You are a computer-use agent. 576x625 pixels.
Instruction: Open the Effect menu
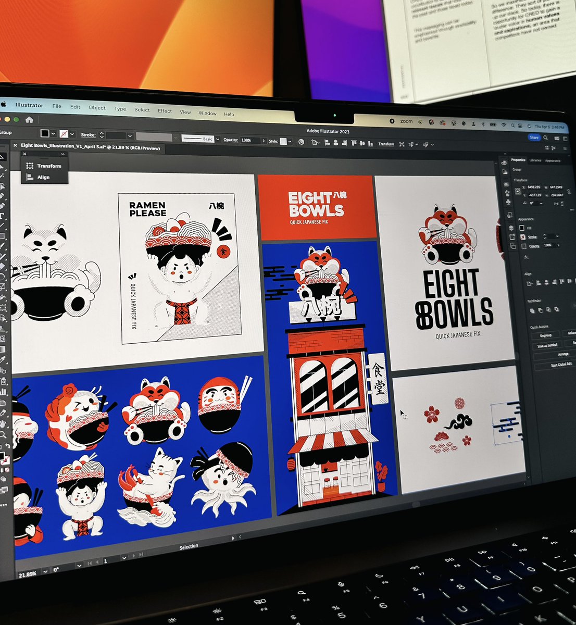click(x=165, y=111)
